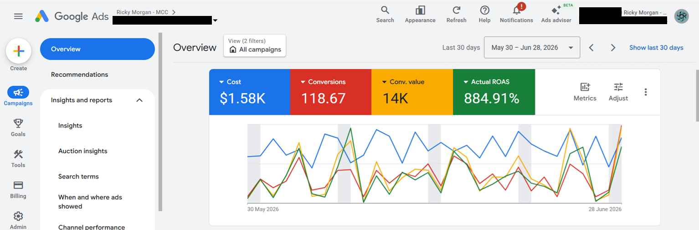Image resolution: width=699 pixels, height=230 pixels.
Task: Go to the next date range
Action: coord(613,47)
